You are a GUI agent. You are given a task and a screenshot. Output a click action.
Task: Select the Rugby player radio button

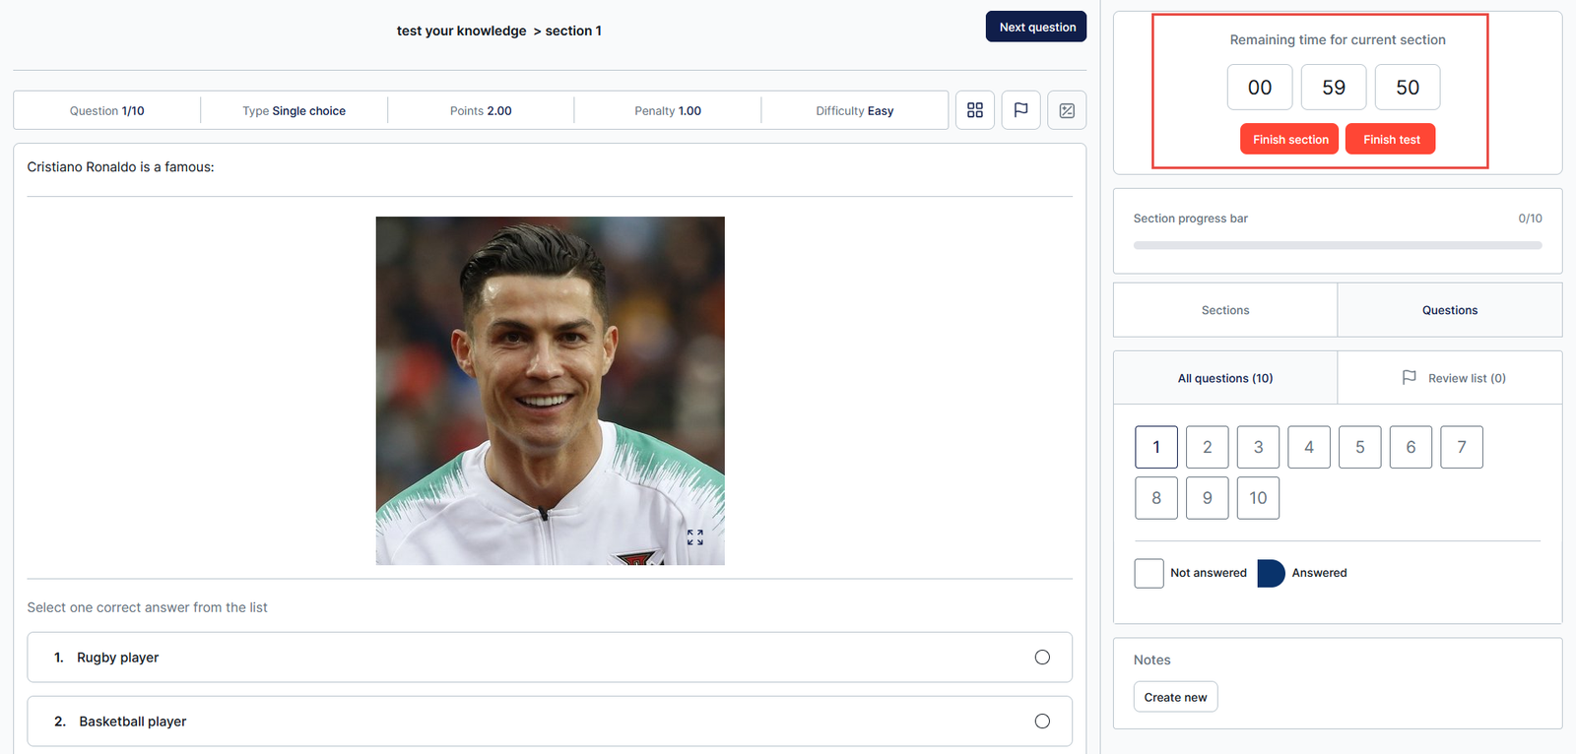coord(1042,658)
